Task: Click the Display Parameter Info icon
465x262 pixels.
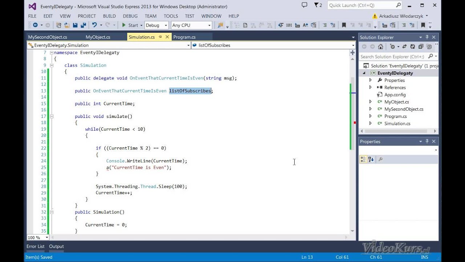Action: pyautogui.click(x=289, y=25)
